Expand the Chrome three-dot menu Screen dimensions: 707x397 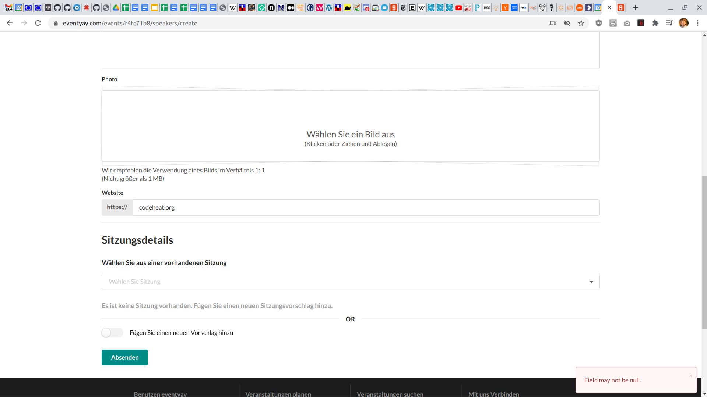tap(698, 23)
